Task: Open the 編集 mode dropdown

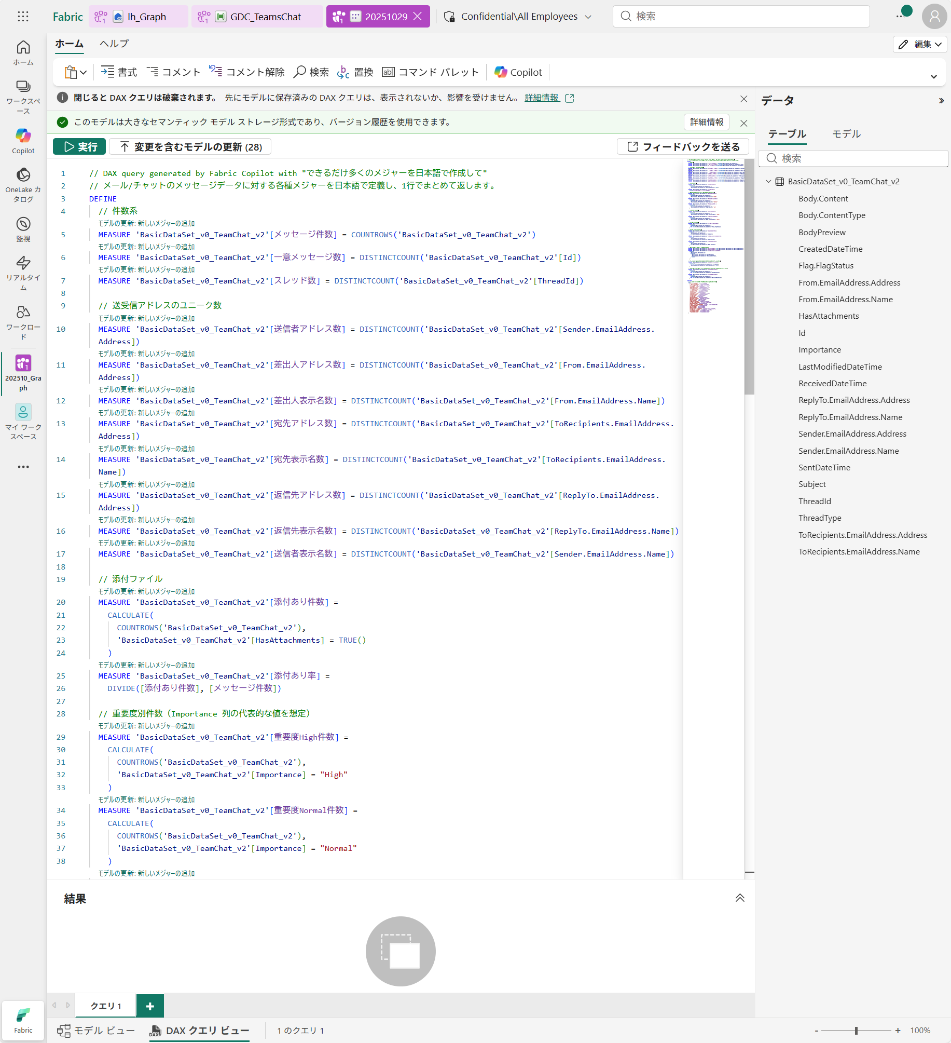Action: tap(920, 44)
